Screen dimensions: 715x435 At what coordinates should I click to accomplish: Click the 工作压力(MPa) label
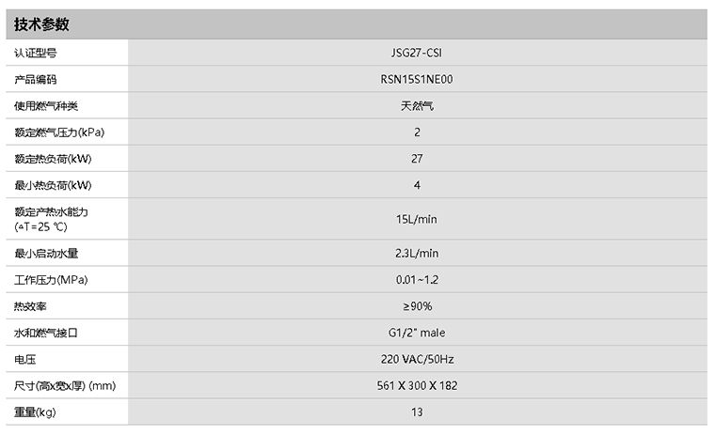click(51, 280)
